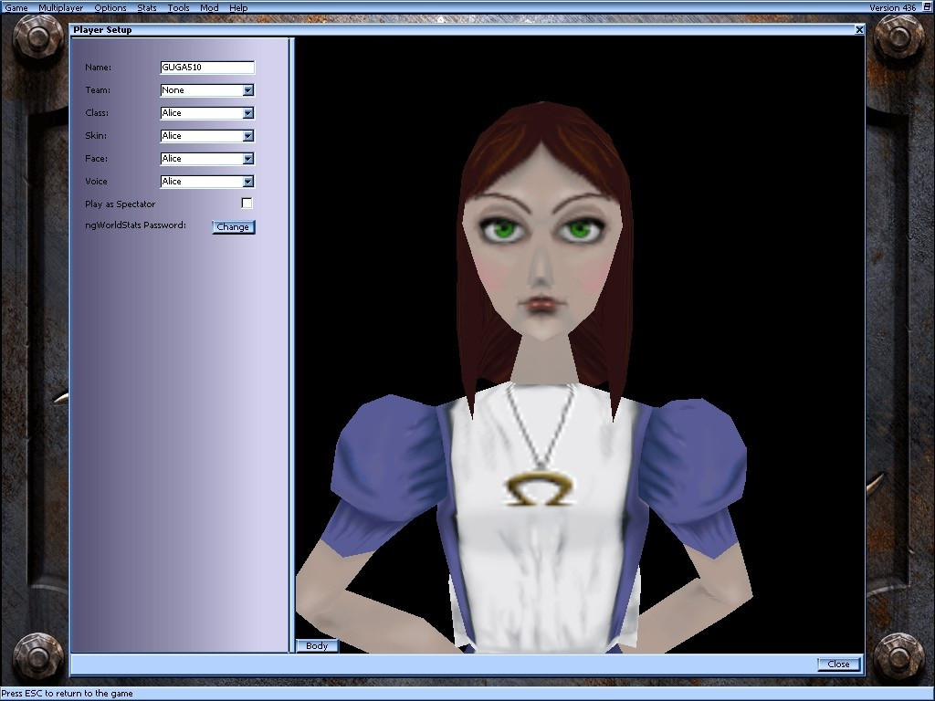Open the Voice dropdown
The width and height of the screenshot is (935, 701).
click(x=247, y=181)
